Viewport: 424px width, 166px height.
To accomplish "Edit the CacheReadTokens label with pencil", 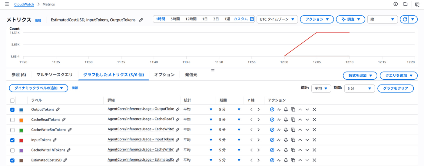I will [64, 120].
